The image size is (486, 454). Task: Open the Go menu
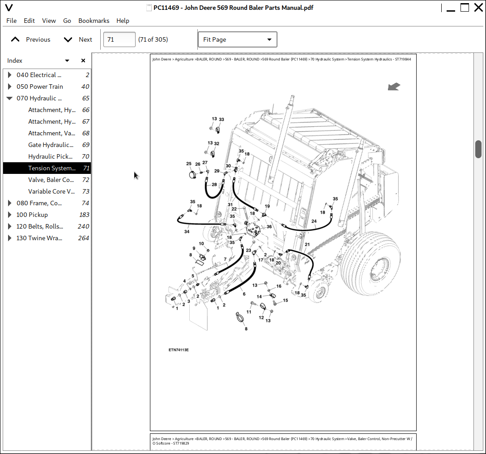click(67, 21)
